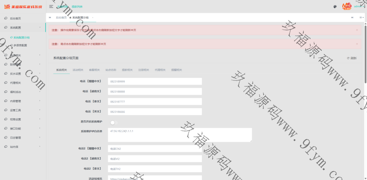Open the 提款列表 link in header

click(77, 6)
